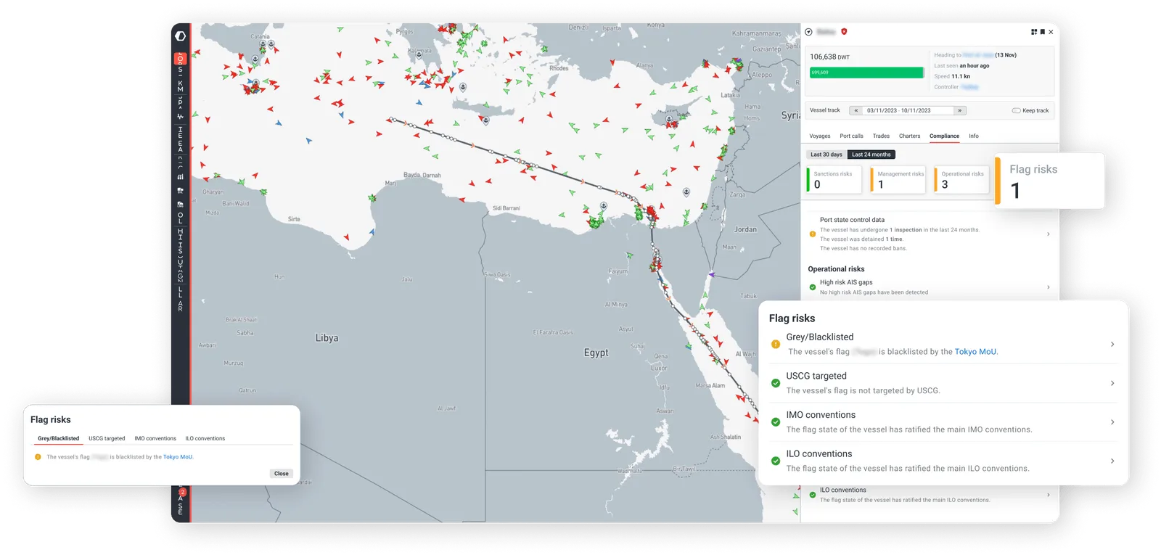Open the bar chart sidebar icon
This screenshot has width=1161, height=555.
coord(181,176)
